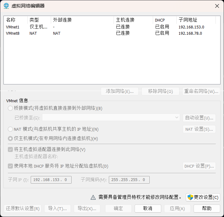Click the 帮助 button
Viewport: 224px width, 217px height.
pyautogui.click(x=207, y=209)
